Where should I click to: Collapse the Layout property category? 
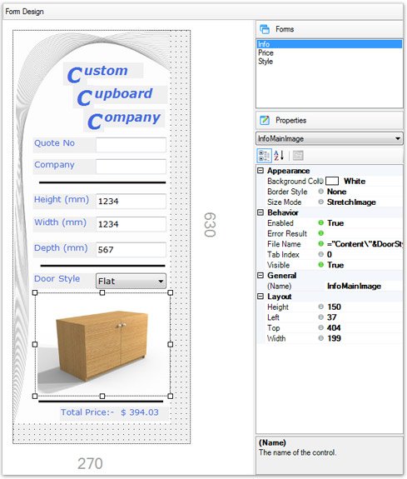pyautogui.click(x=261, y=297)
